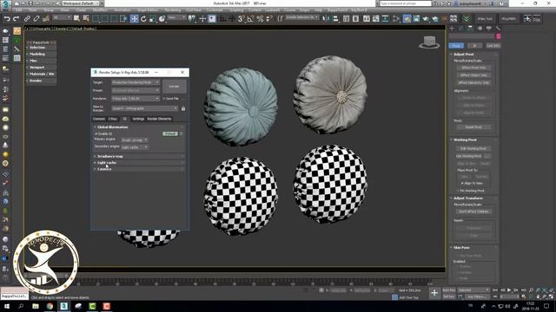Click the Undo arrow in main toolbar
The width and height of the screenshot is (556, 312).
tap(7, 19)
